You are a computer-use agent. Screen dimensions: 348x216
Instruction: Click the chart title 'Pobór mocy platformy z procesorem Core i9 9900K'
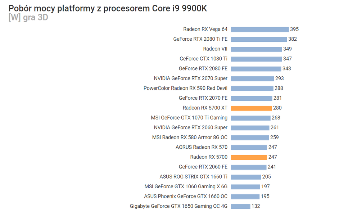click(x=108, y=8)
